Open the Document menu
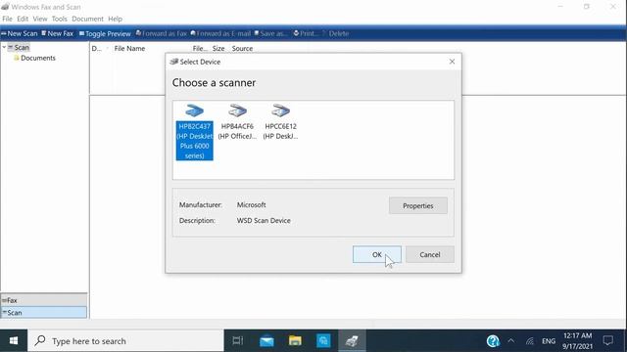The width and height of the screenshot is (627, 352). [87, 19]
